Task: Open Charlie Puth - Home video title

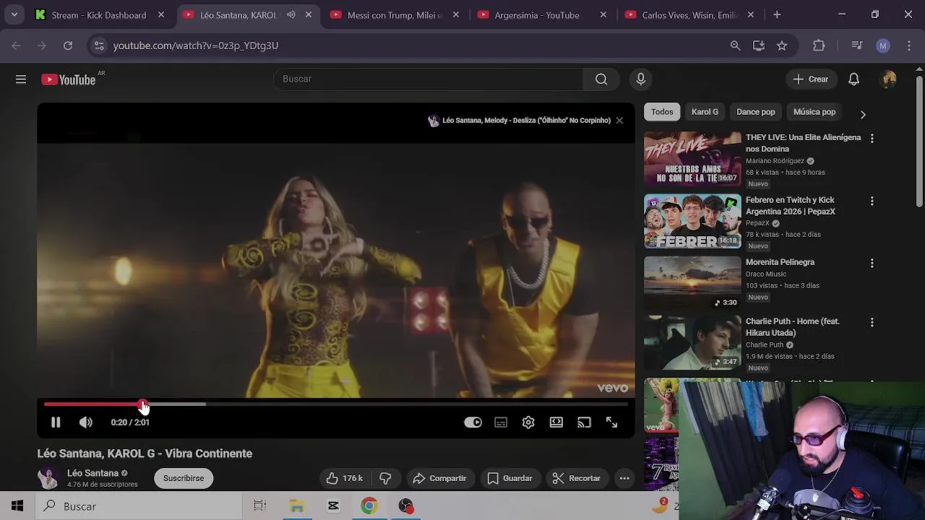Action: point(793,327)
